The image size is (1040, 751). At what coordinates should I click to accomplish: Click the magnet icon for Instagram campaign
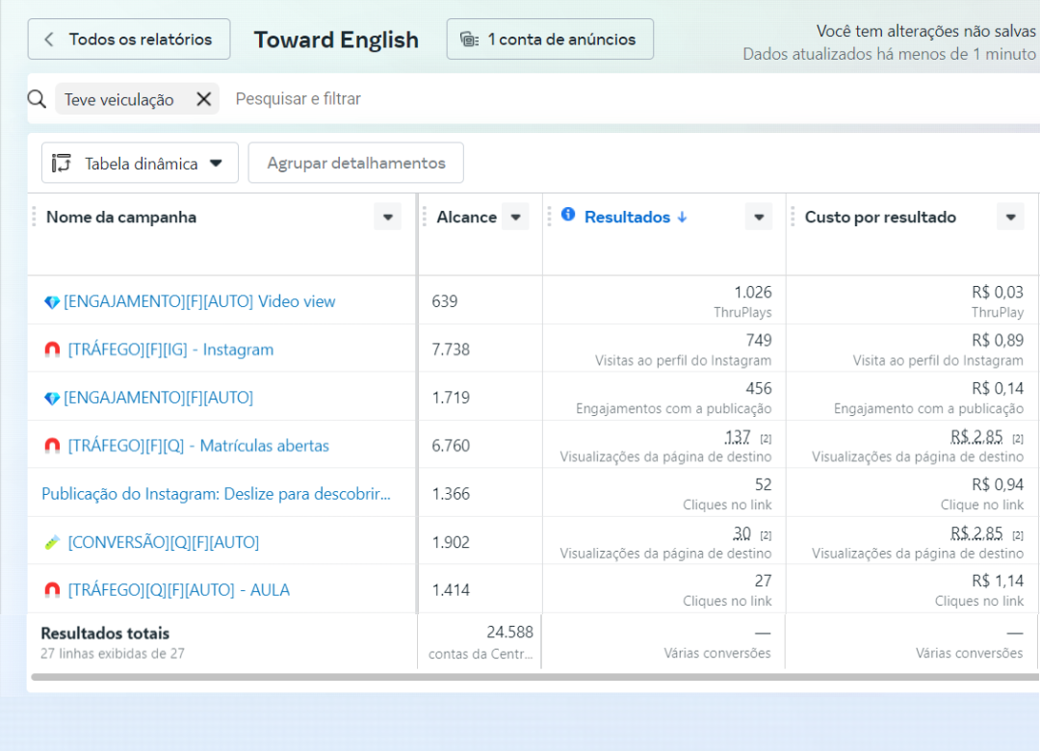pos(52,350)
